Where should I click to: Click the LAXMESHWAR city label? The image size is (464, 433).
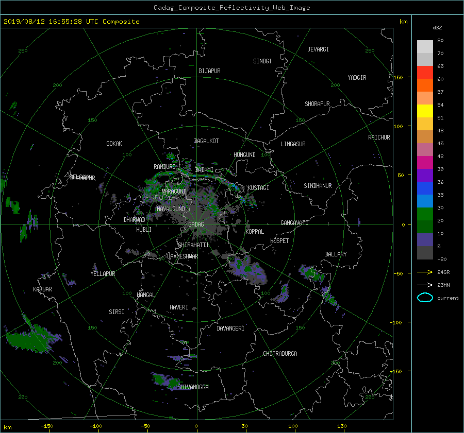pos(183,256)
